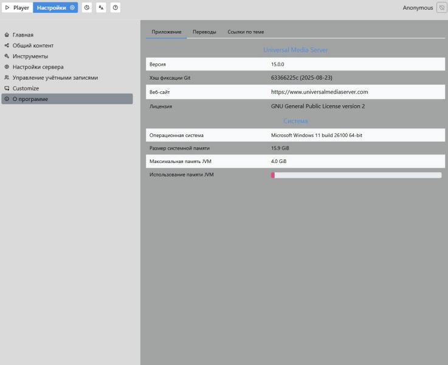Open Customize via its sidebar icon
The width and height of the screenshot is (448, 365).
pyautogui.click(x=7, y=88)
